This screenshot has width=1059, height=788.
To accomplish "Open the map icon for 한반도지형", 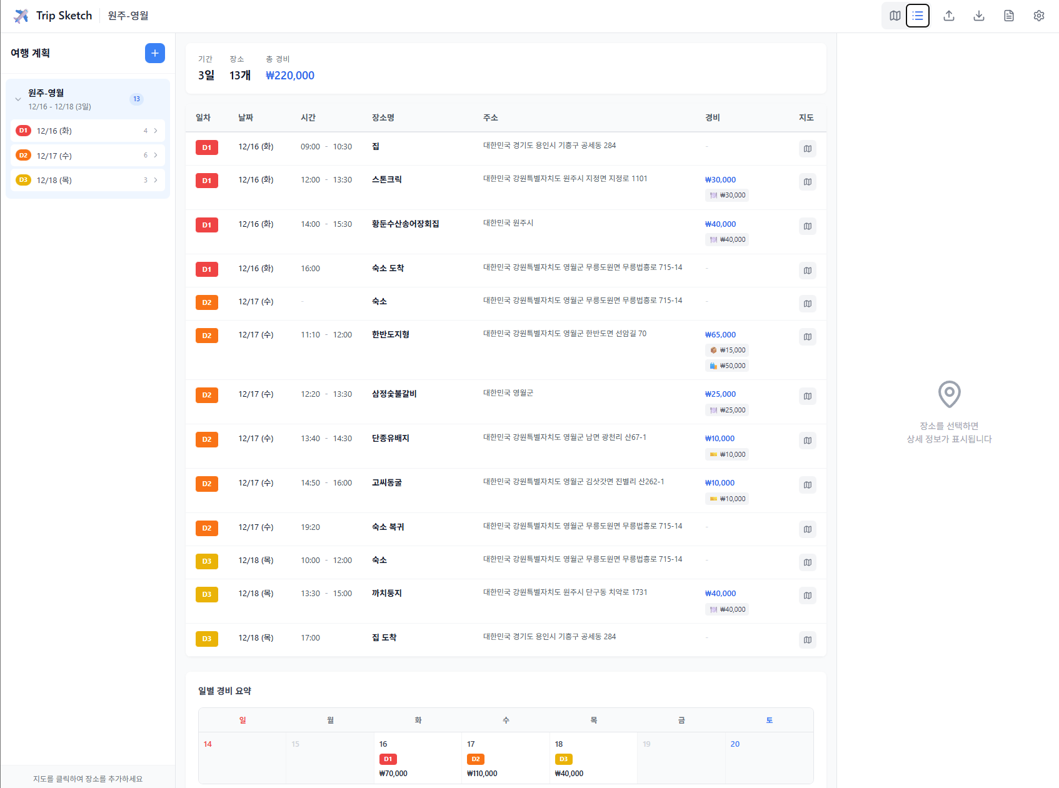I will coord(807,336).
